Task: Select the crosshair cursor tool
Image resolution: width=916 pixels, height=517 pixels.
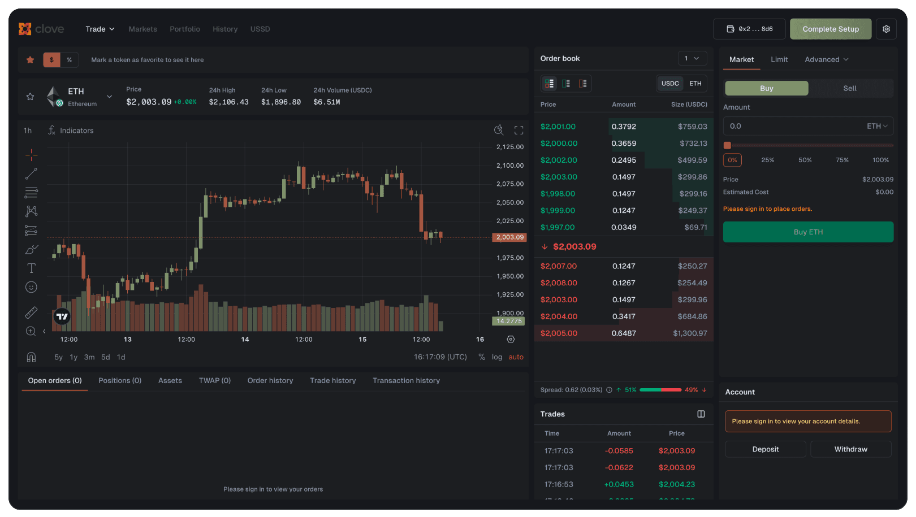Action: coord(31,154)
